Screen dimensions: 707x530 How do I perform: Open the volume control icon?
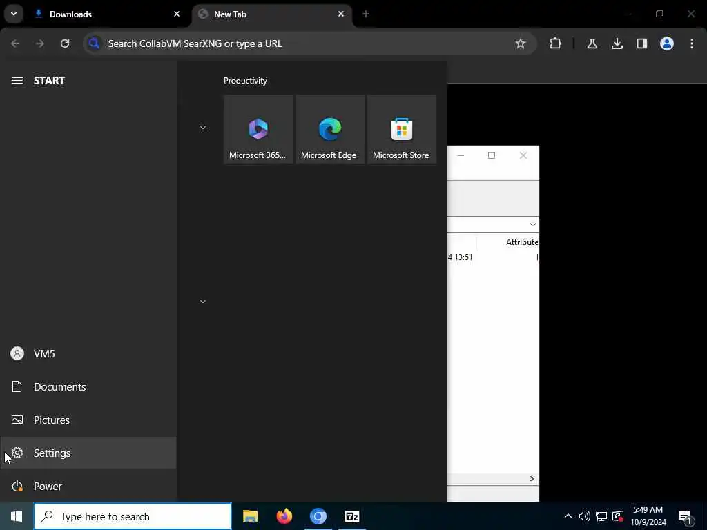click(585, 516)
